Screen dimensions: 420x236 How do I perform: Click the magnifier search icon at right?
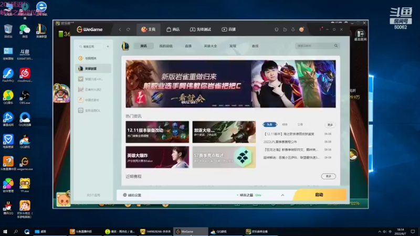336,46
